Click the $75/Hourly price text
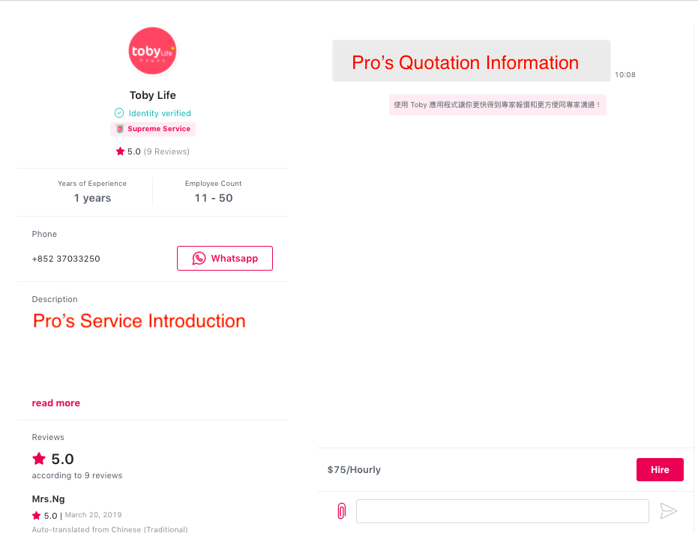 354,470
